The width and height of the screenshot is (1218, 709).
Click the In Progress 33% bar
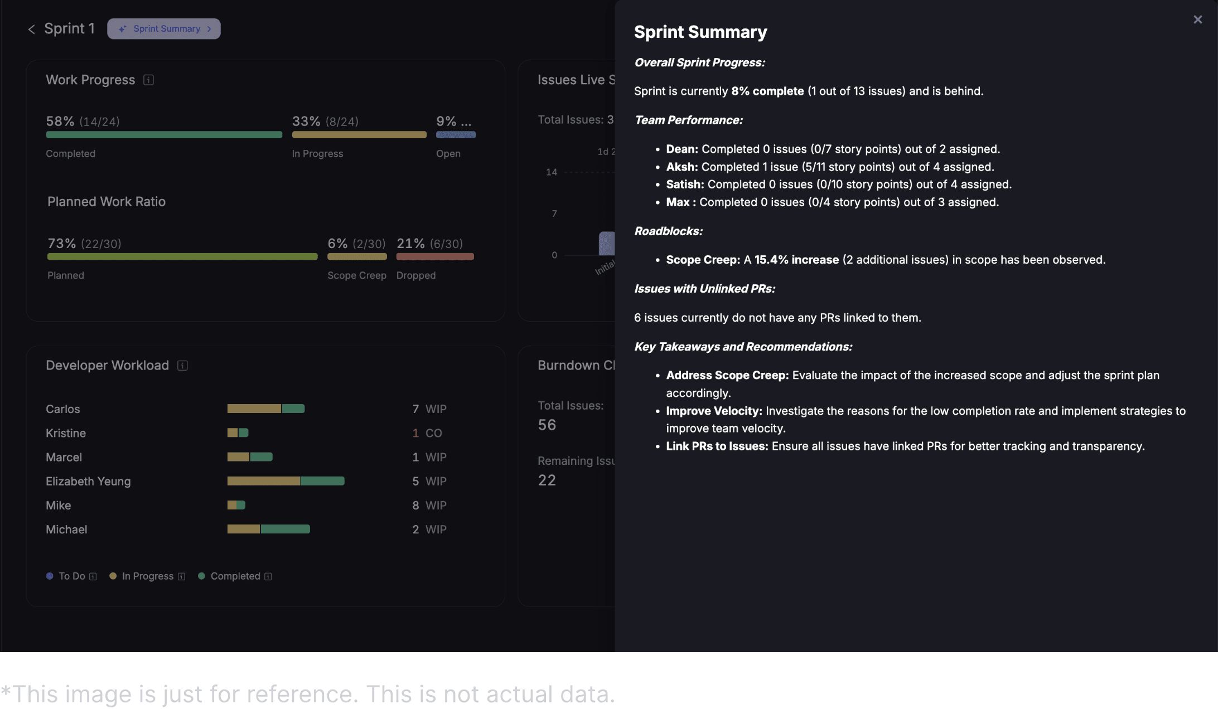(x=359, y=135)
